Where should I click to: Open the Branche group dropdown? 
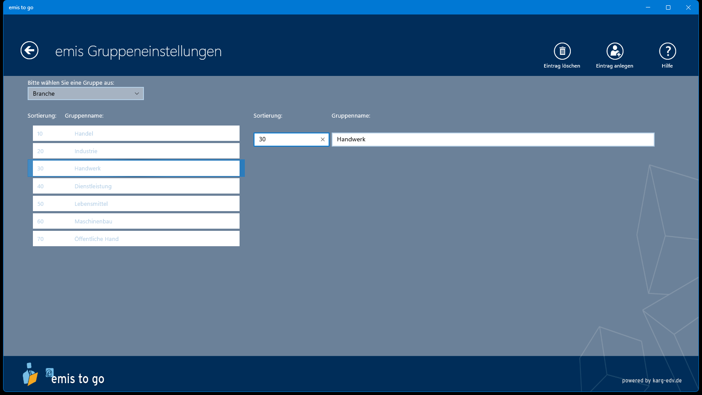(86, 93)
